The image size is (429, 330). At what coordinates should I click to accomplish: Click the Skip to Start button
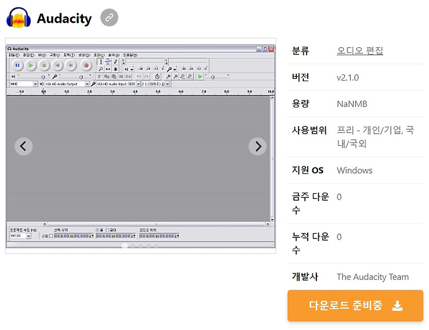pos(57,65)
